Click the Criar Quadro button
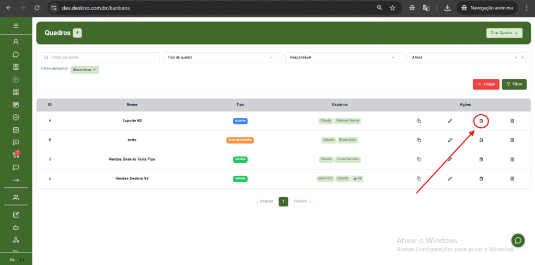This screenshot has width=535, height=265. [504, 33]
